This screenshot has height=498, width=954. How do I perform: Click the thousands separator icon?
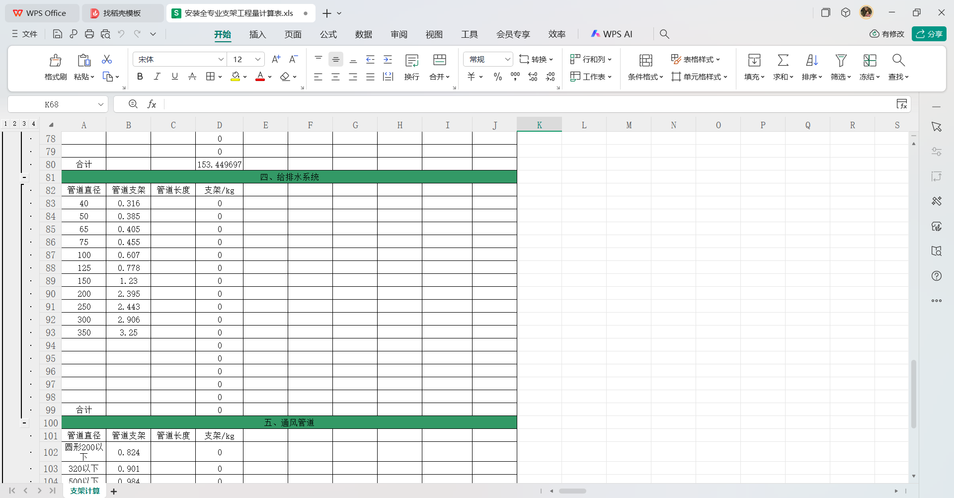pos(515,77)
